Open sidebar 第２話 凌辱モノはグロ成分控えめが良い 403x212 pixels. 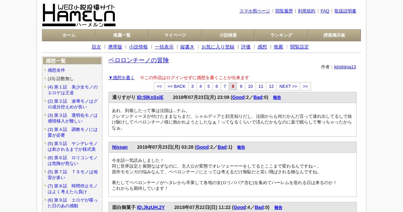(x=73, y=104)
